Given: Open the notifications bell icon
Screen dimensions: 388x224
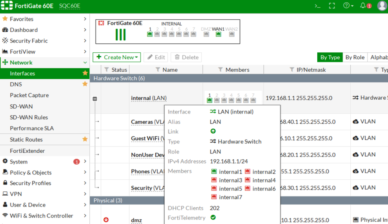Looking at the screenshot, I should (363, 6).
